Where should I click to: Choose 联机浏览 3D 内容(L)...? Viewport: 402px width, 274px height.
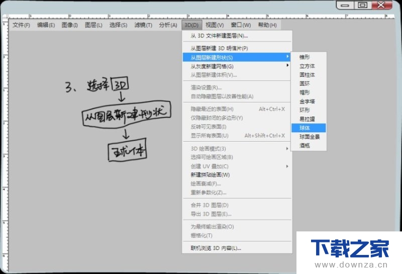coord(237,248)
